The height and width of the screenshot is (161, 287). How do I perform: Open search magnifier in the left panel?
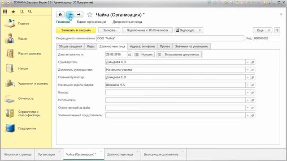[30, 12]
